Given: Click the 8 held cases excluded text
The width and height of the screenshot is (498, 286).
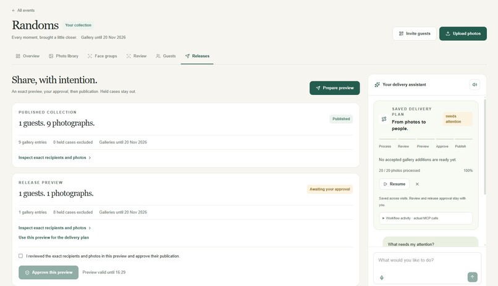Looking at the screenshot, I should (x=73, y=213).
